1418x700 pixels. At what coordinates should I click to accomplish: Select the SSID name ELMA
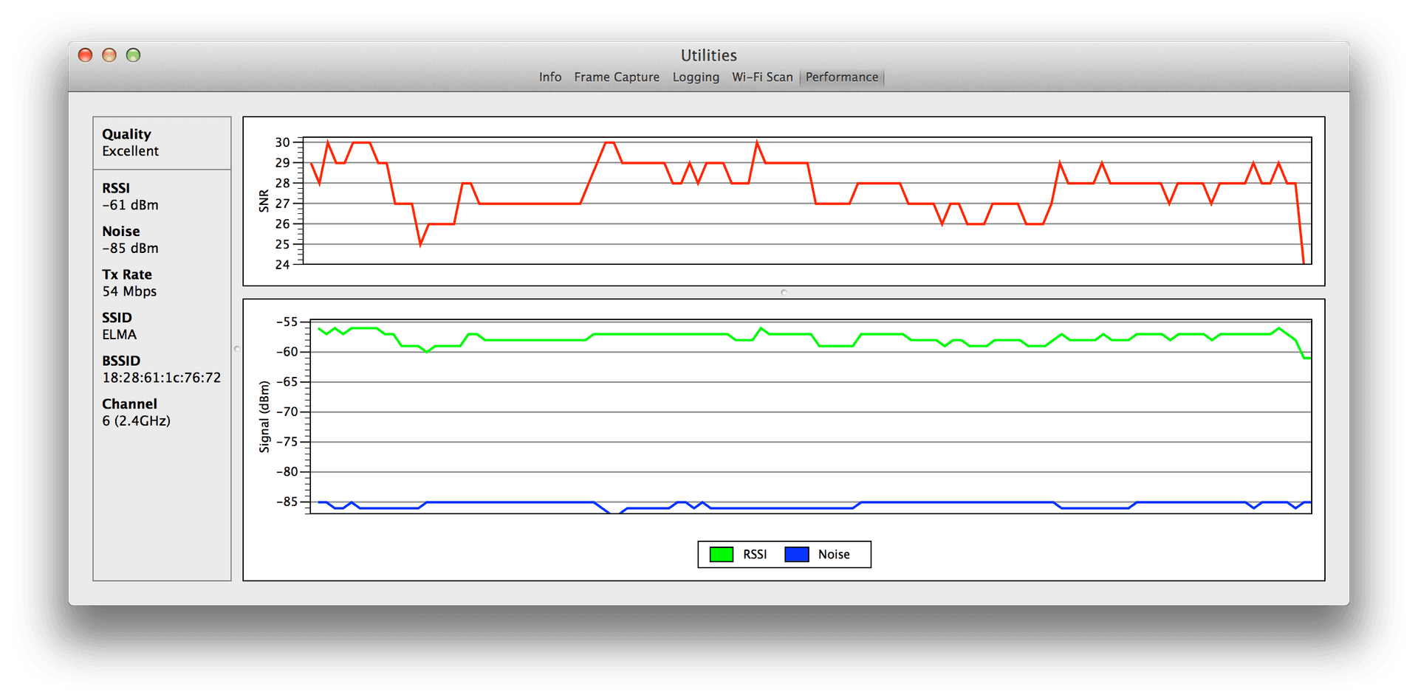119,334
